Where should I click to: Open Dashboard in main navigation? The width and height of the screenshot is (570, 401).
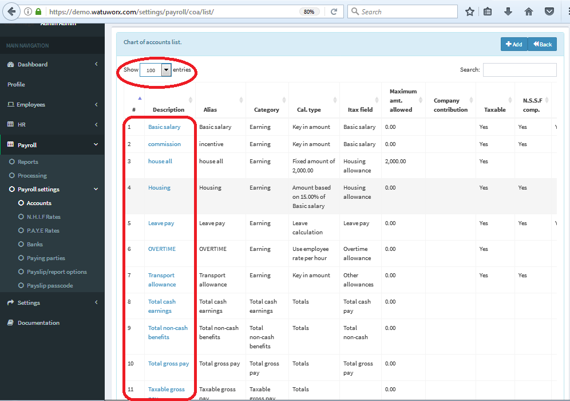pyautogui.click(x=32, y=64)
